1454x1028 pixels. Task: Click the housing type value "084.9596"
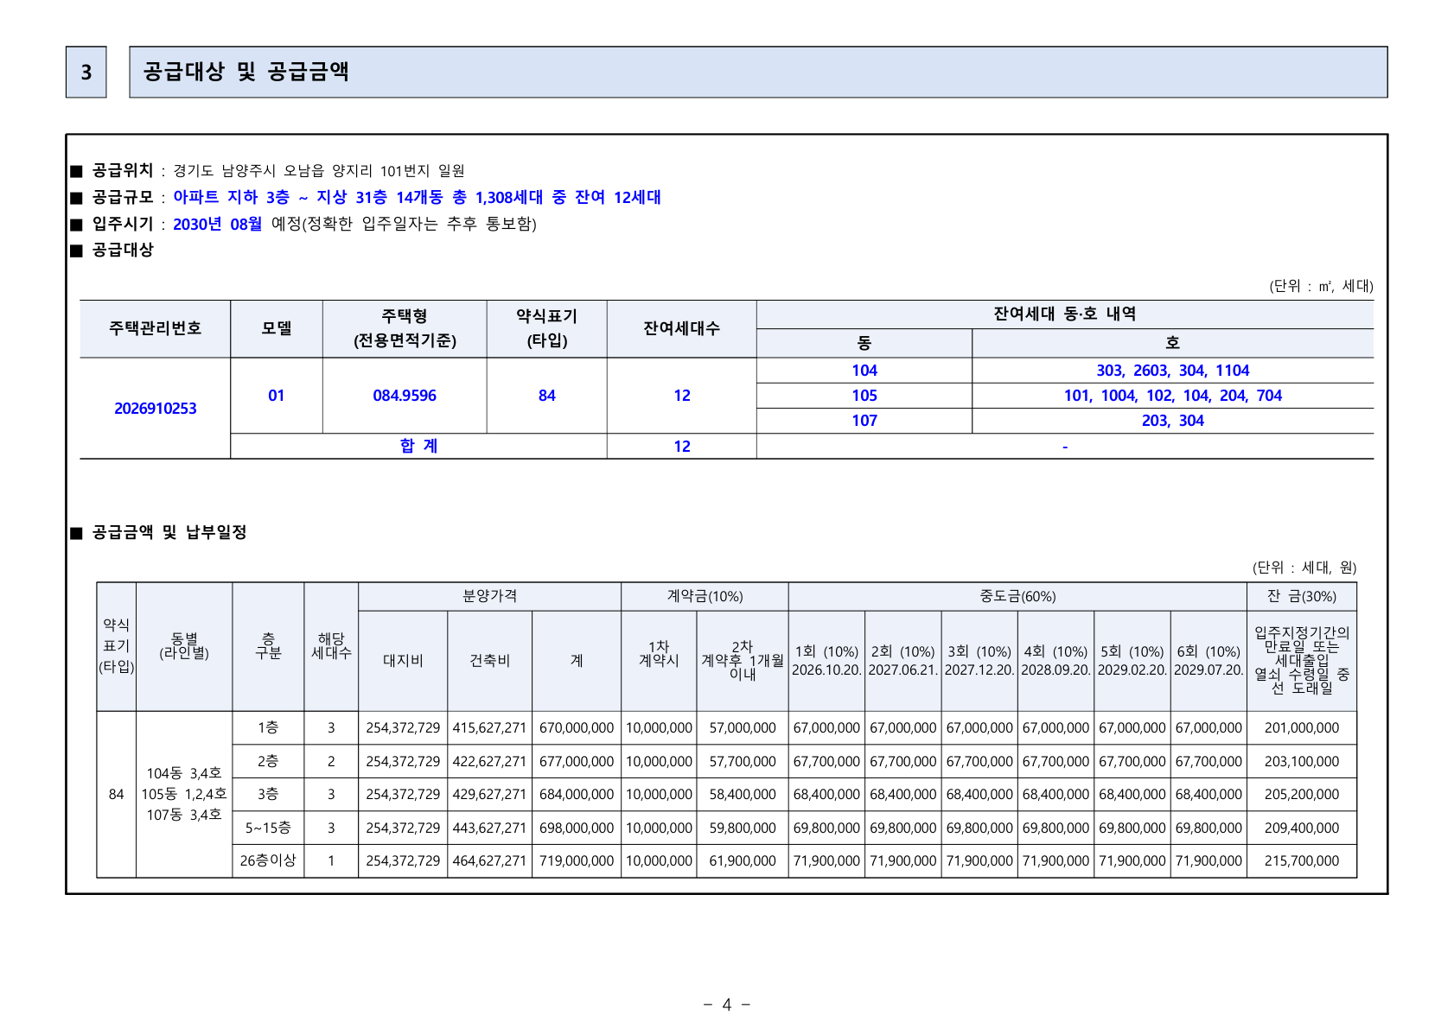pyautogui.click(x=405, y=396)
